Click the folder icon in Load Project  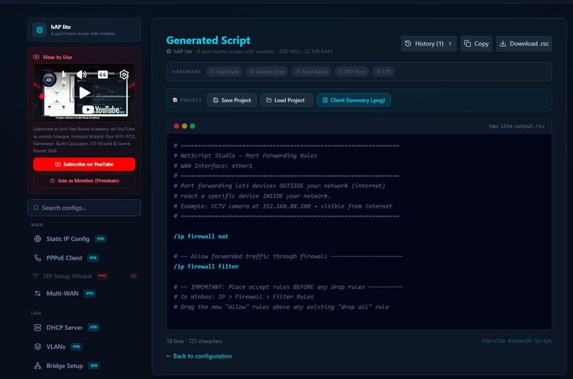pyautogui.click(x=269, y=100)
